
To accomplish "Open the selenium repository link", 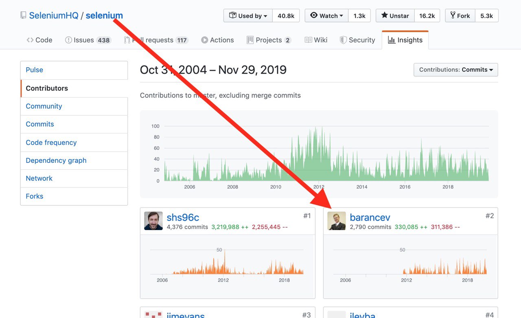I will 104,15.
